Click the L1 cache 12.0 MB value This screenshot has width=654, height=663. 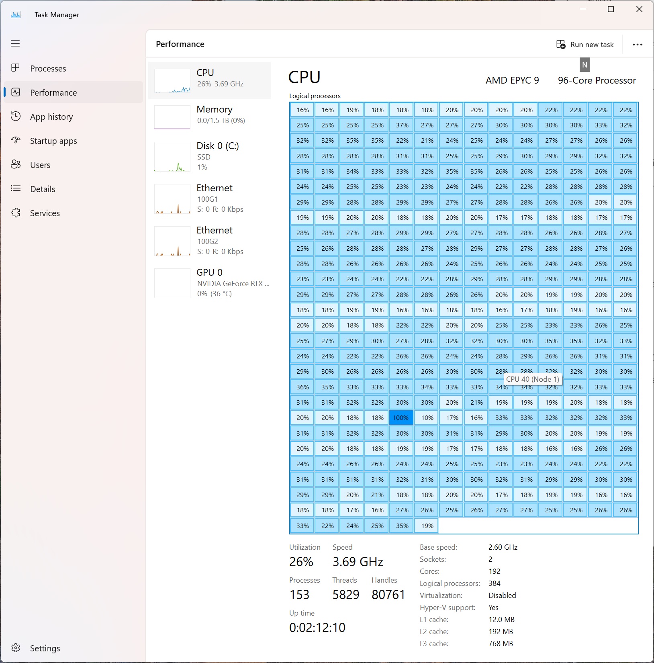click(501, 620)
